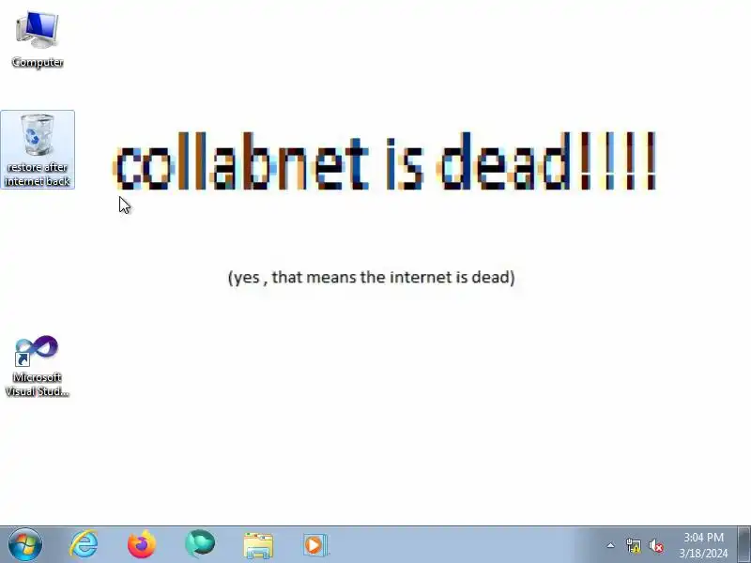Open Windows Explorer folder icon in taskbar
The image size is (751, 563).
pos(258,545)
